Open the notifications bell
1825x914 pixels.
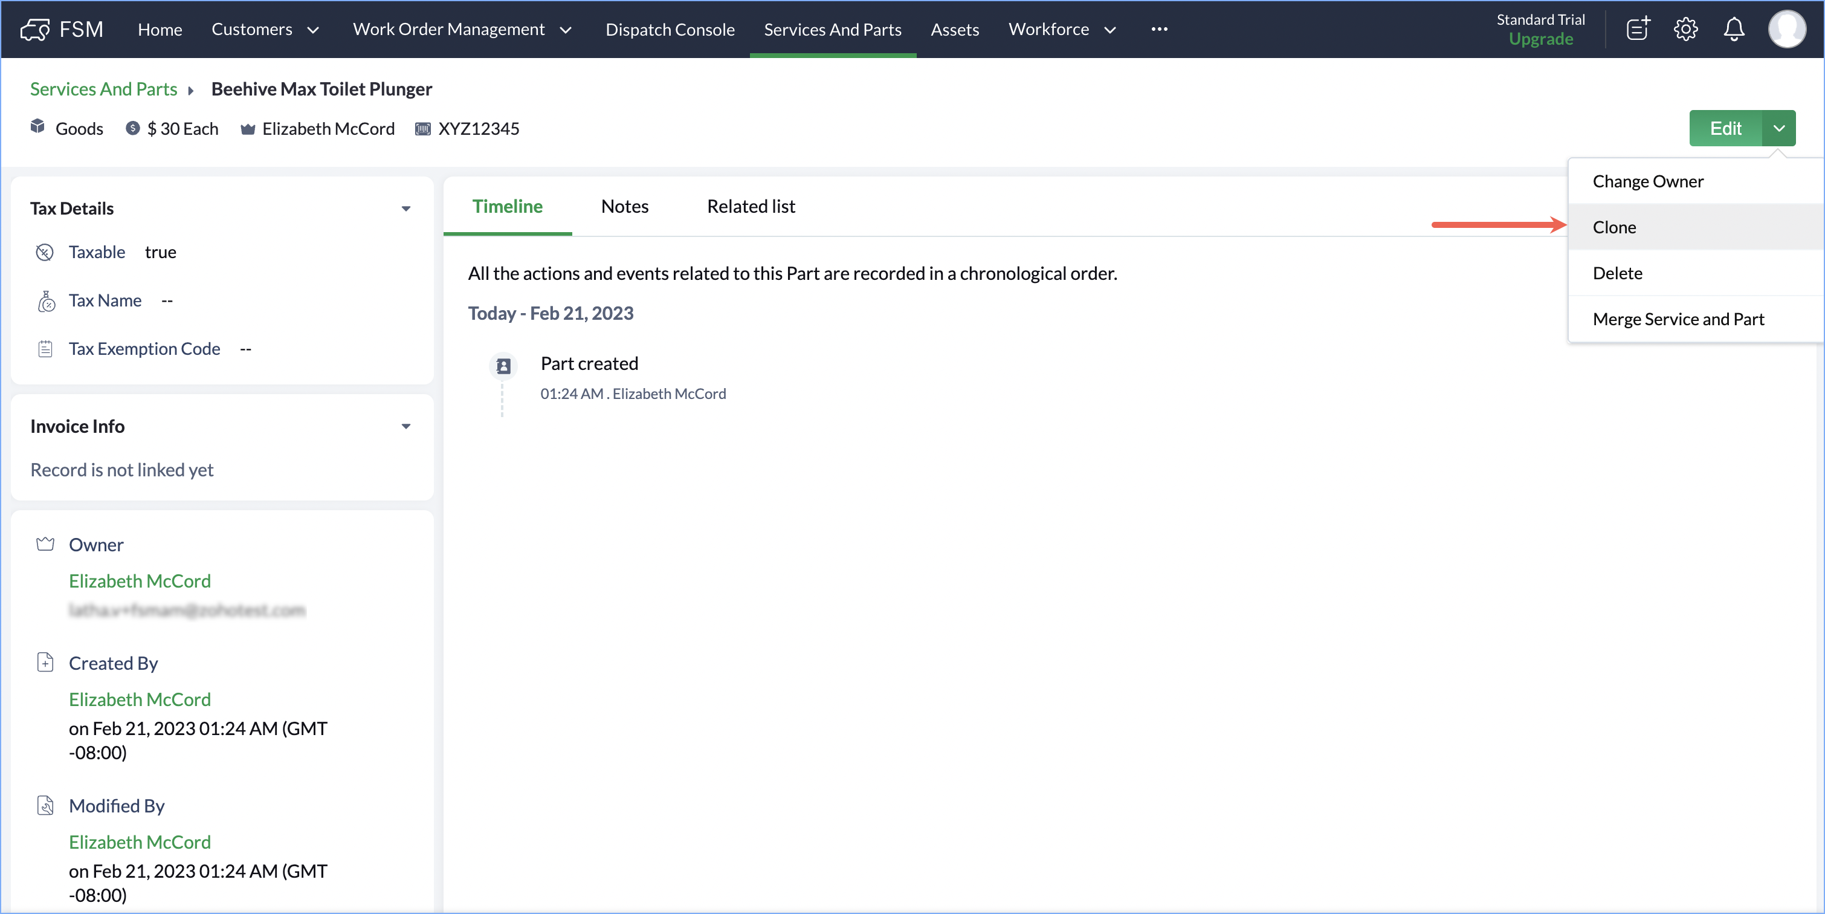pos(1734,29)
